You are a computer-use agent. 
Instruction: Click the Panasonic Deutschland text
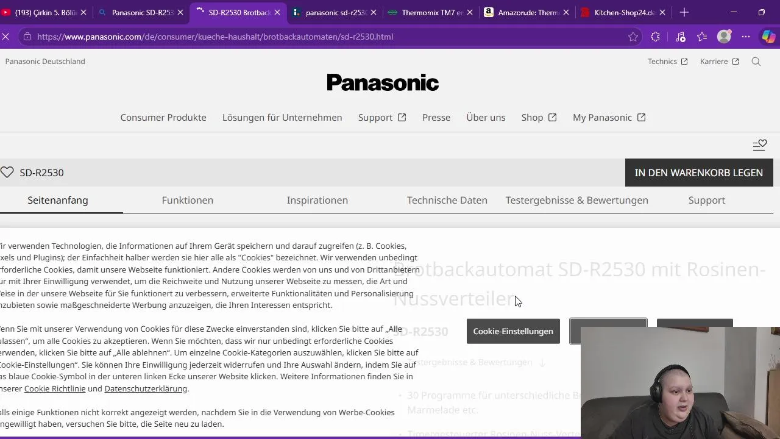pyautogui.click(x=45, y=62)
